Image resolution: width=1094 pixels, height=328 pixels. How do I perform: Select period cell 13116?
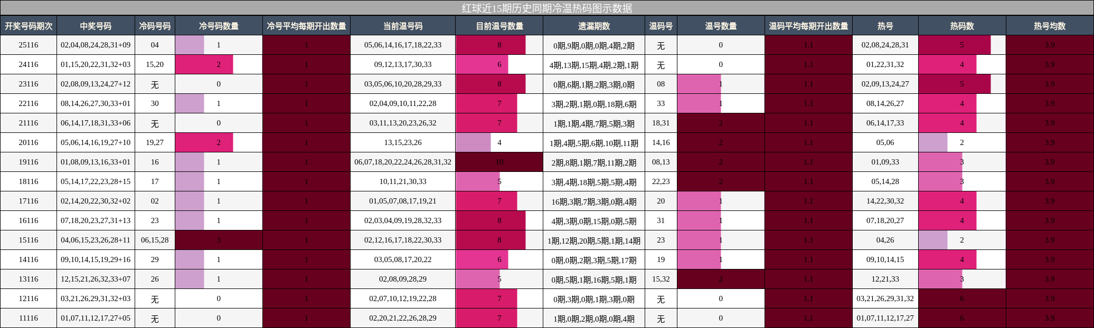(29, 279)
